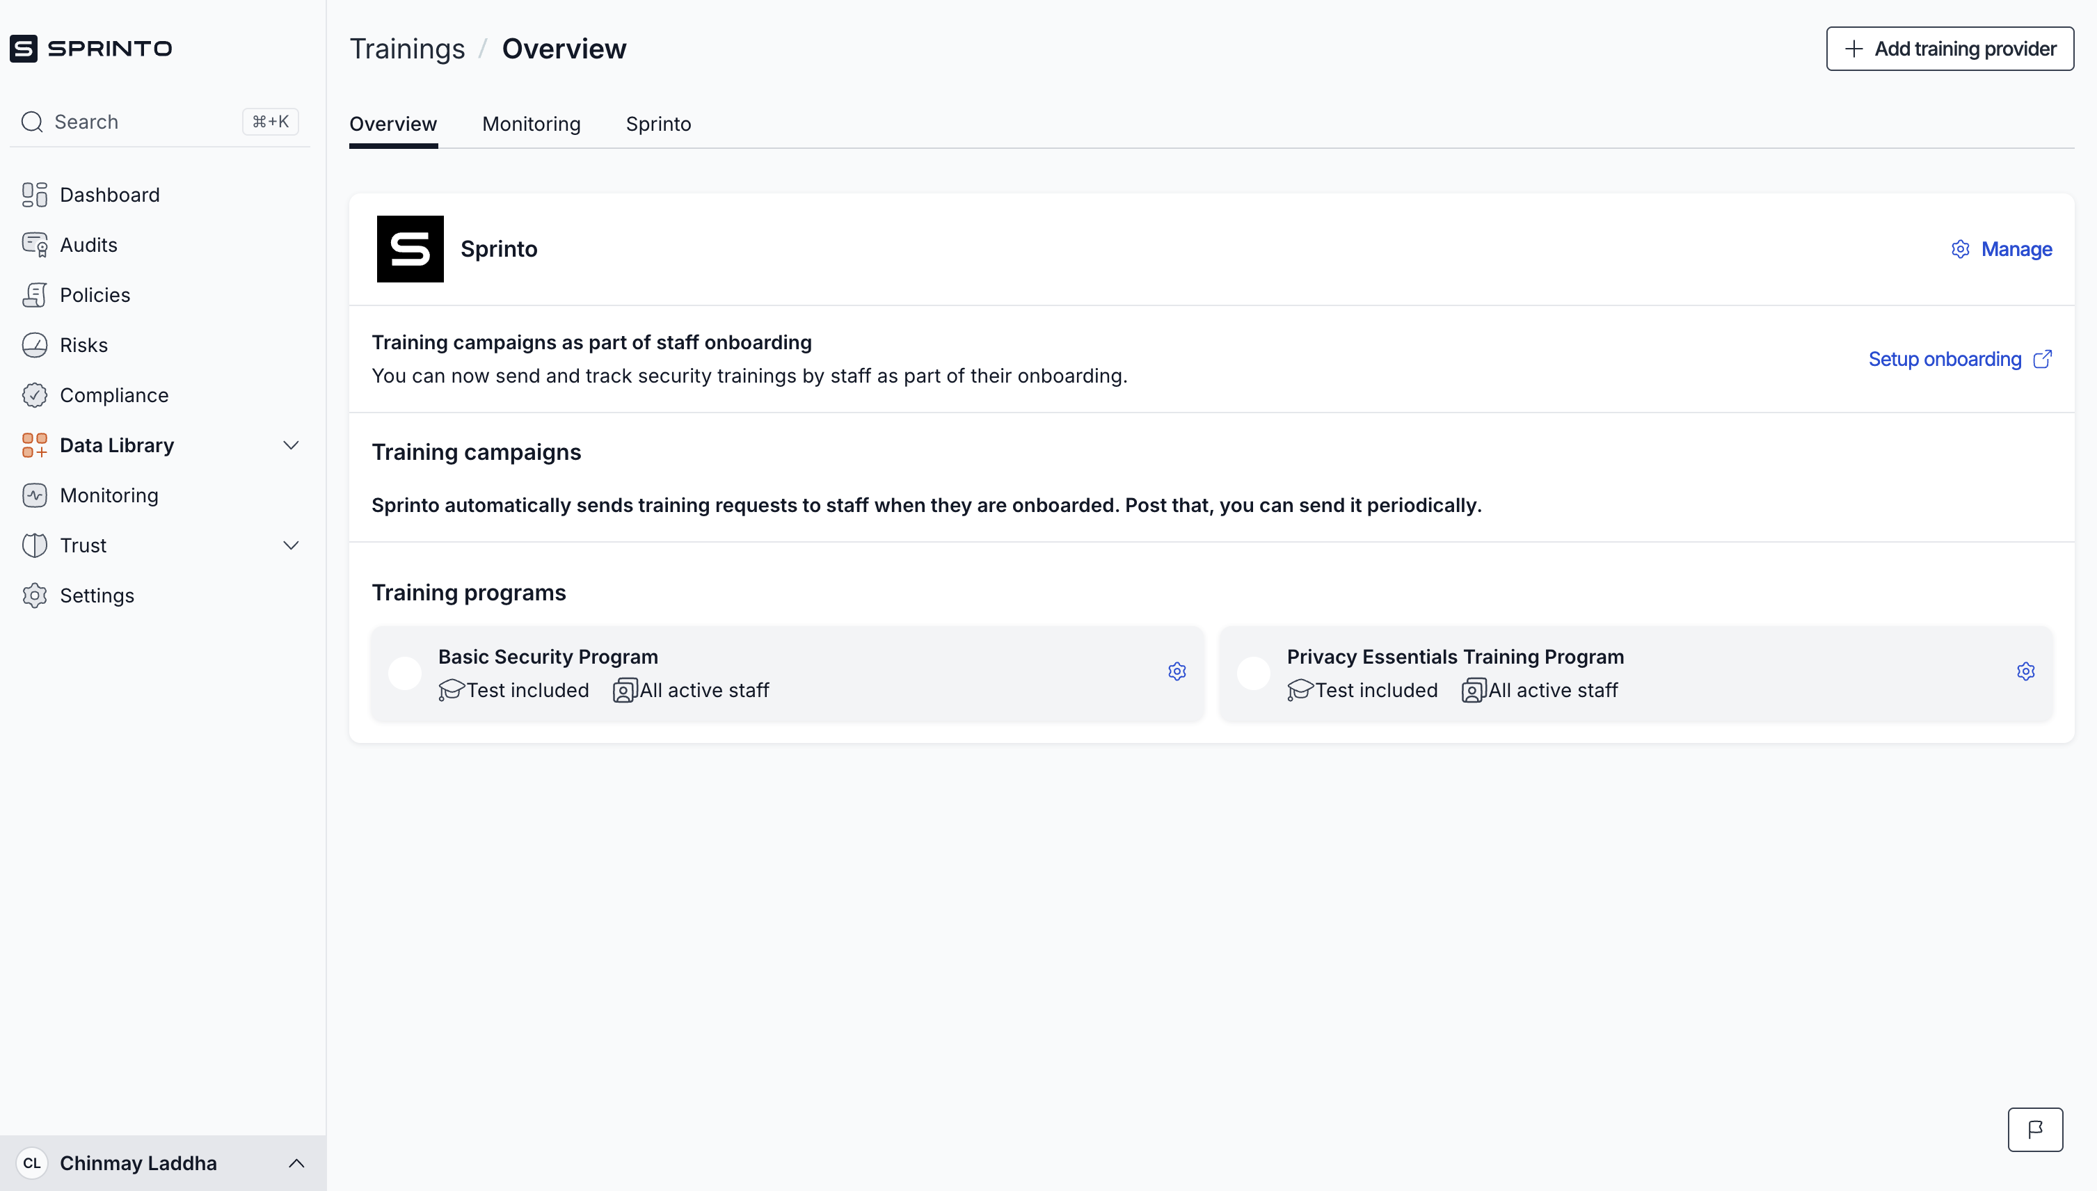Viewport: 2097px width, 1191px height.
Task: Switch to the Sprinto tab
Action: [658, 125]
